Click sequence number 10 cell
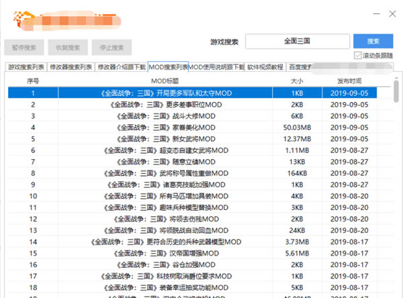Viewport: 403px width, 298px height. point(33,196)
